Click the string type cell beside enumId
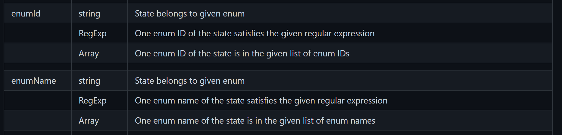 tap(89, 13)
